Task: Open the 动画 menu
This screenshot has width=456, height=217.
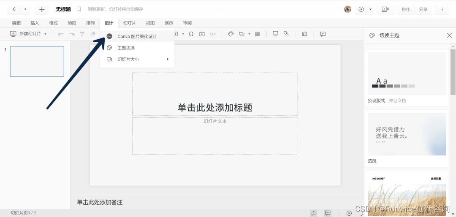Action: pos(72,23)
